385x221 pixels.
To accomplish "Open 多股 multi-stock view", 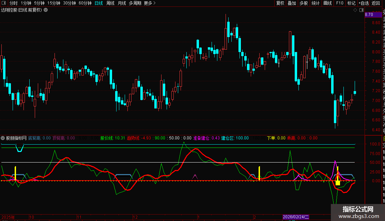I will pyautogui.click(x=304, y=3).
